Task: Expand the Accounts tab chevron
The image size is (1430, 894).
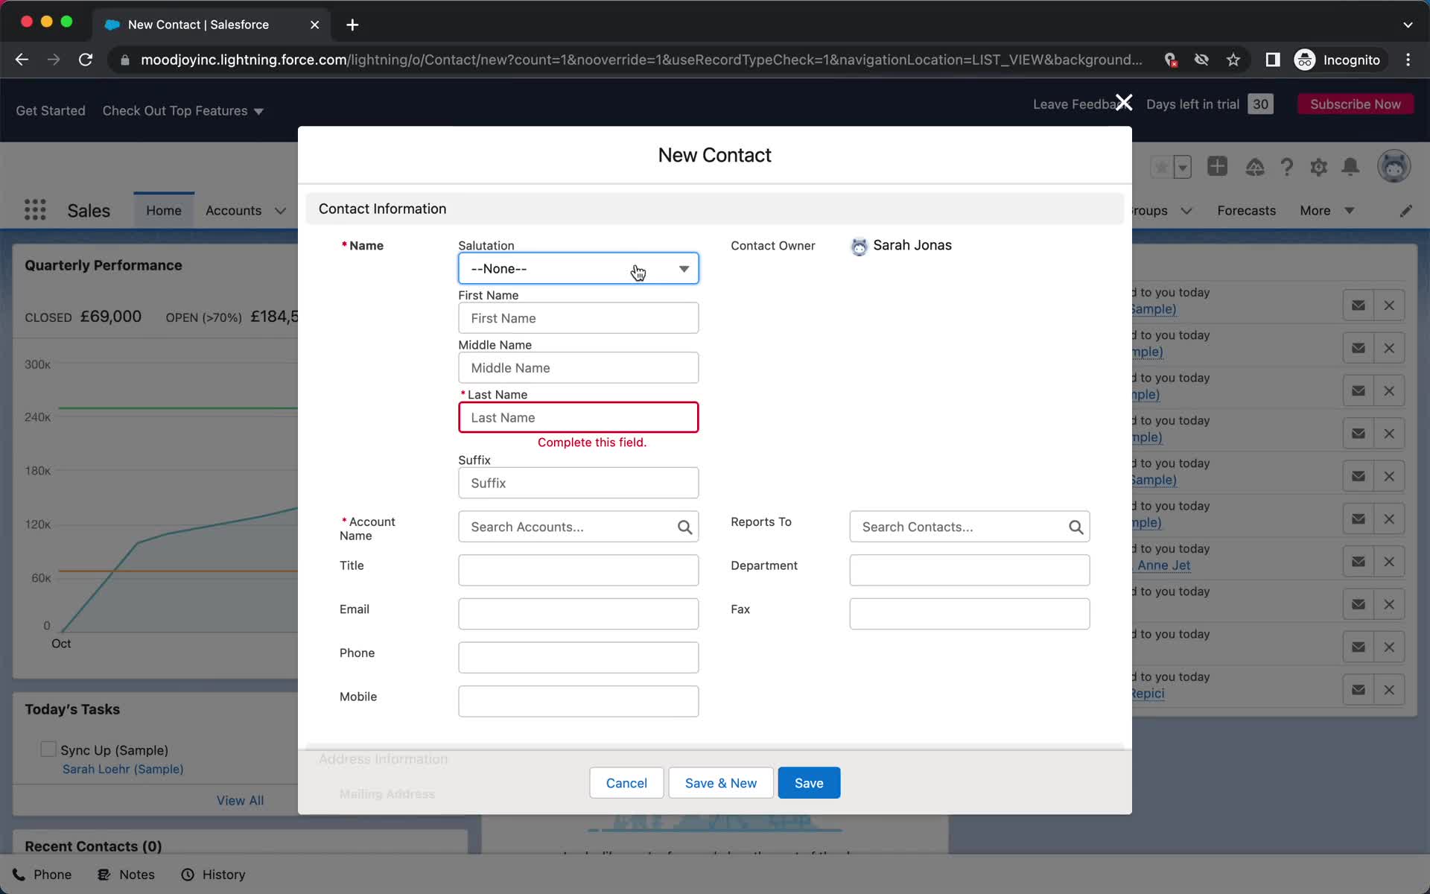Action: point(280,211)
